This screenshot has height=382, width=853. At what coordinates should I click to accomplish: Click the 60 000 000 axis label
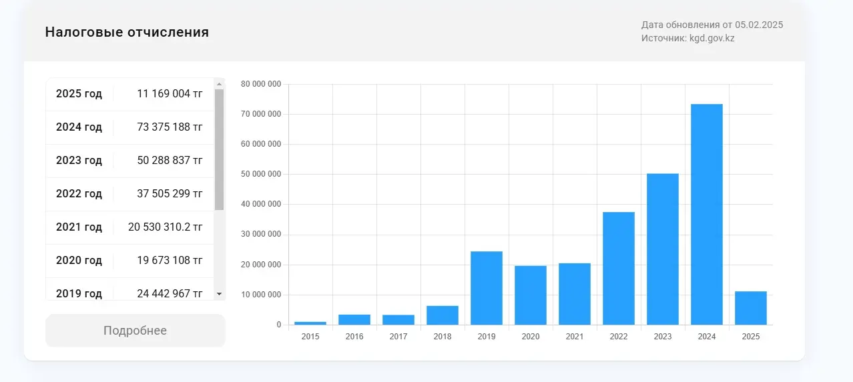click(x=261, y=144)
